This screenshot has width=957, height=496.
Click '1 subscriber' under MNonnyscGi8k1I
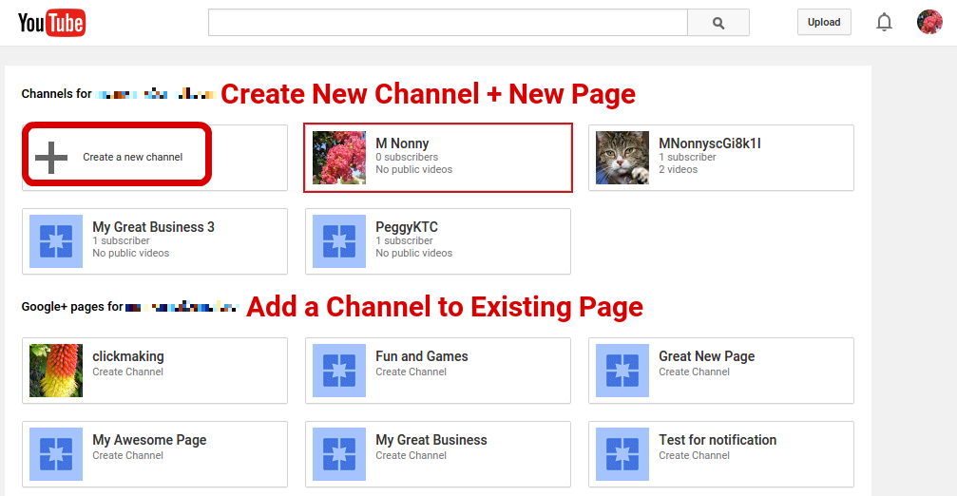point(687,157)
